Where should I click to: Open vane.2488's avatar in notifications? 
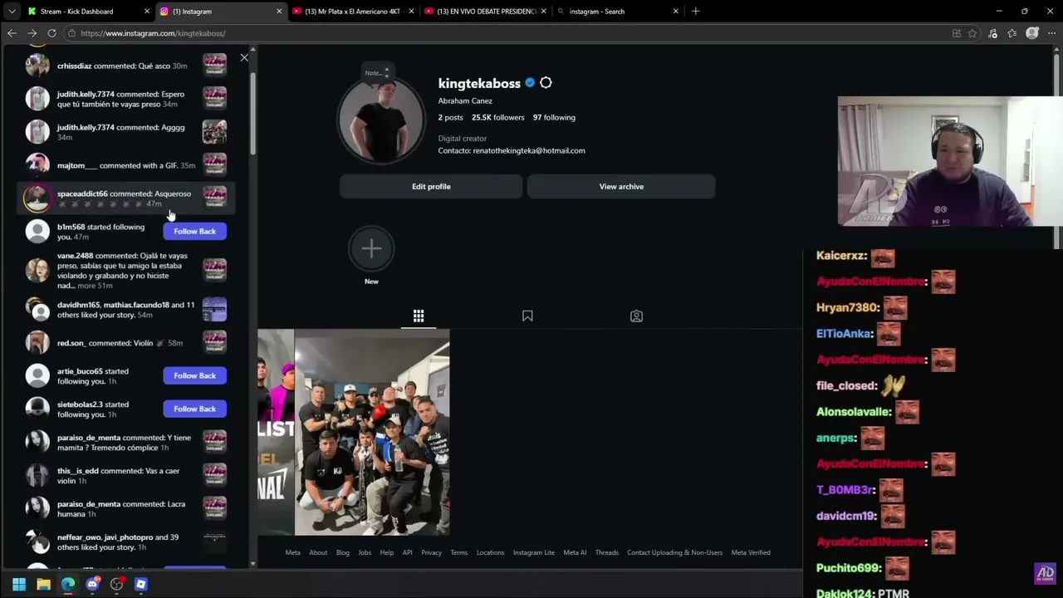(x=37, y=269)
